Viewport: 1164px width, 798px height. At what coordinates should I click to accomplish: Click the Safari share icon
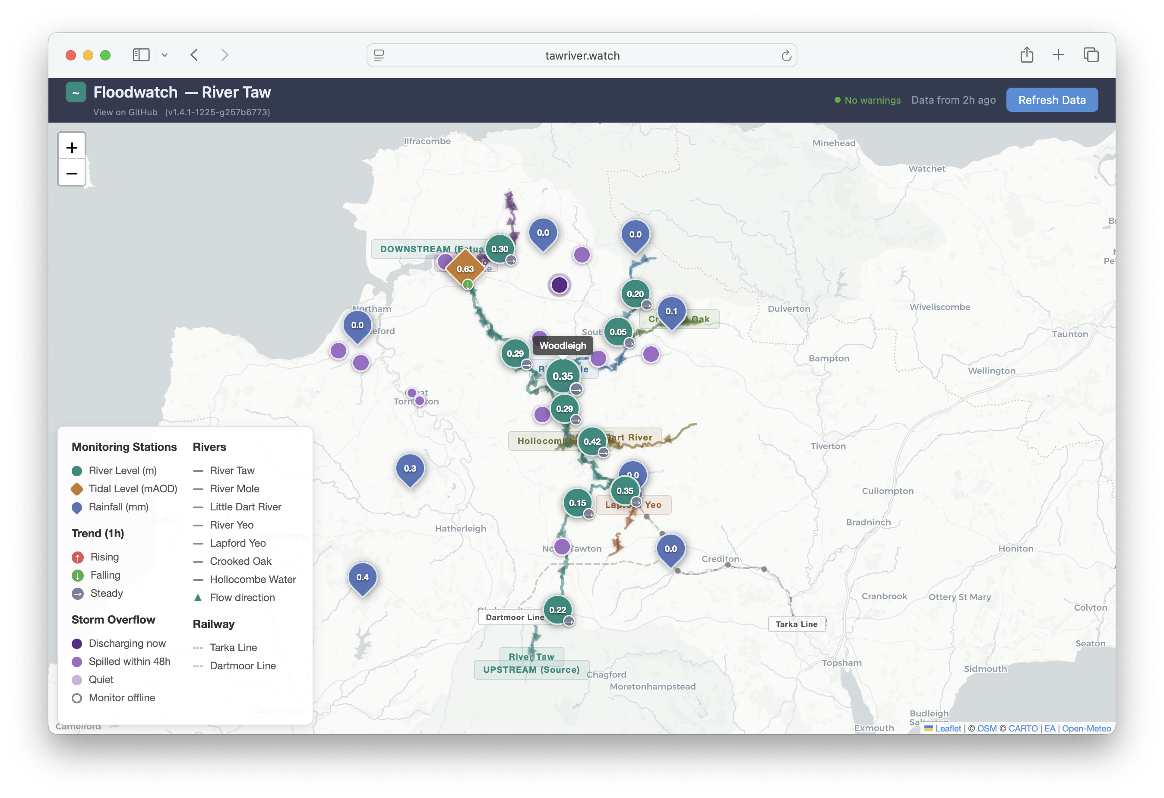[1026, 54]
